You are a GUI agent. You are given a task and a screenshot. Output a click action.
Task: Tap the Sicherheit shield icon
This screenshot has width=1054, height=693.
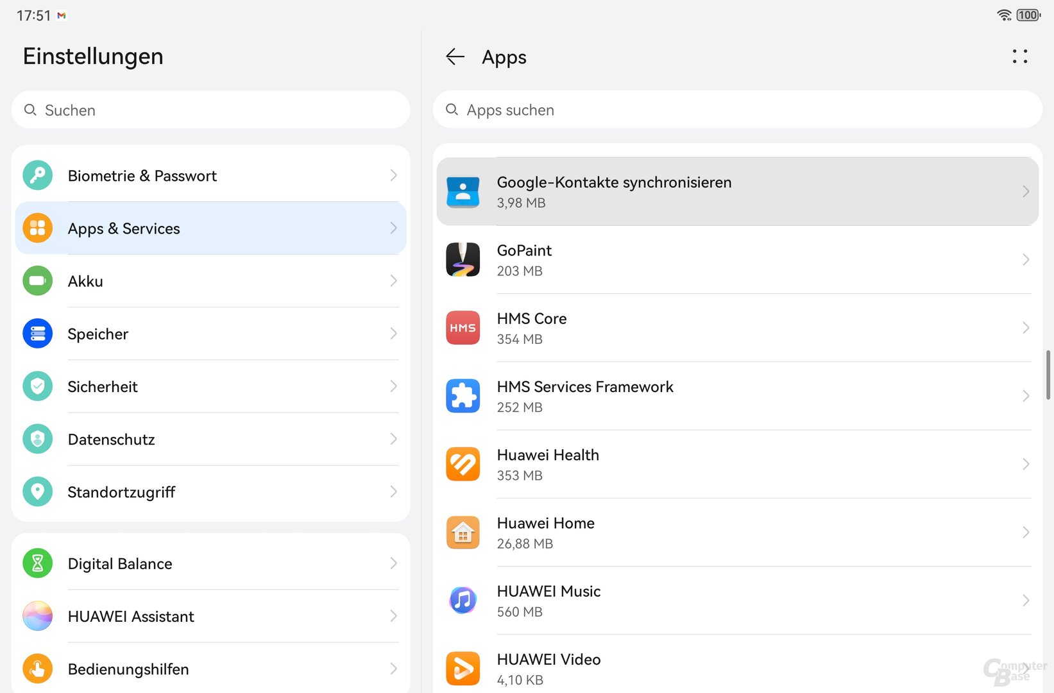click(37, 386)
